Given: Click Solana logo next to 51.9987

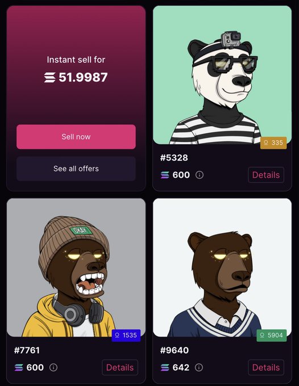Looking at the screenshot, I should pyautogui.click(x=50, y=77).
